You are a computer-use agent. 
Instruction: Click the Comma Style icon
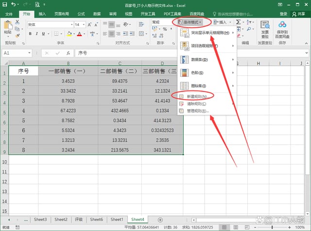171,29
